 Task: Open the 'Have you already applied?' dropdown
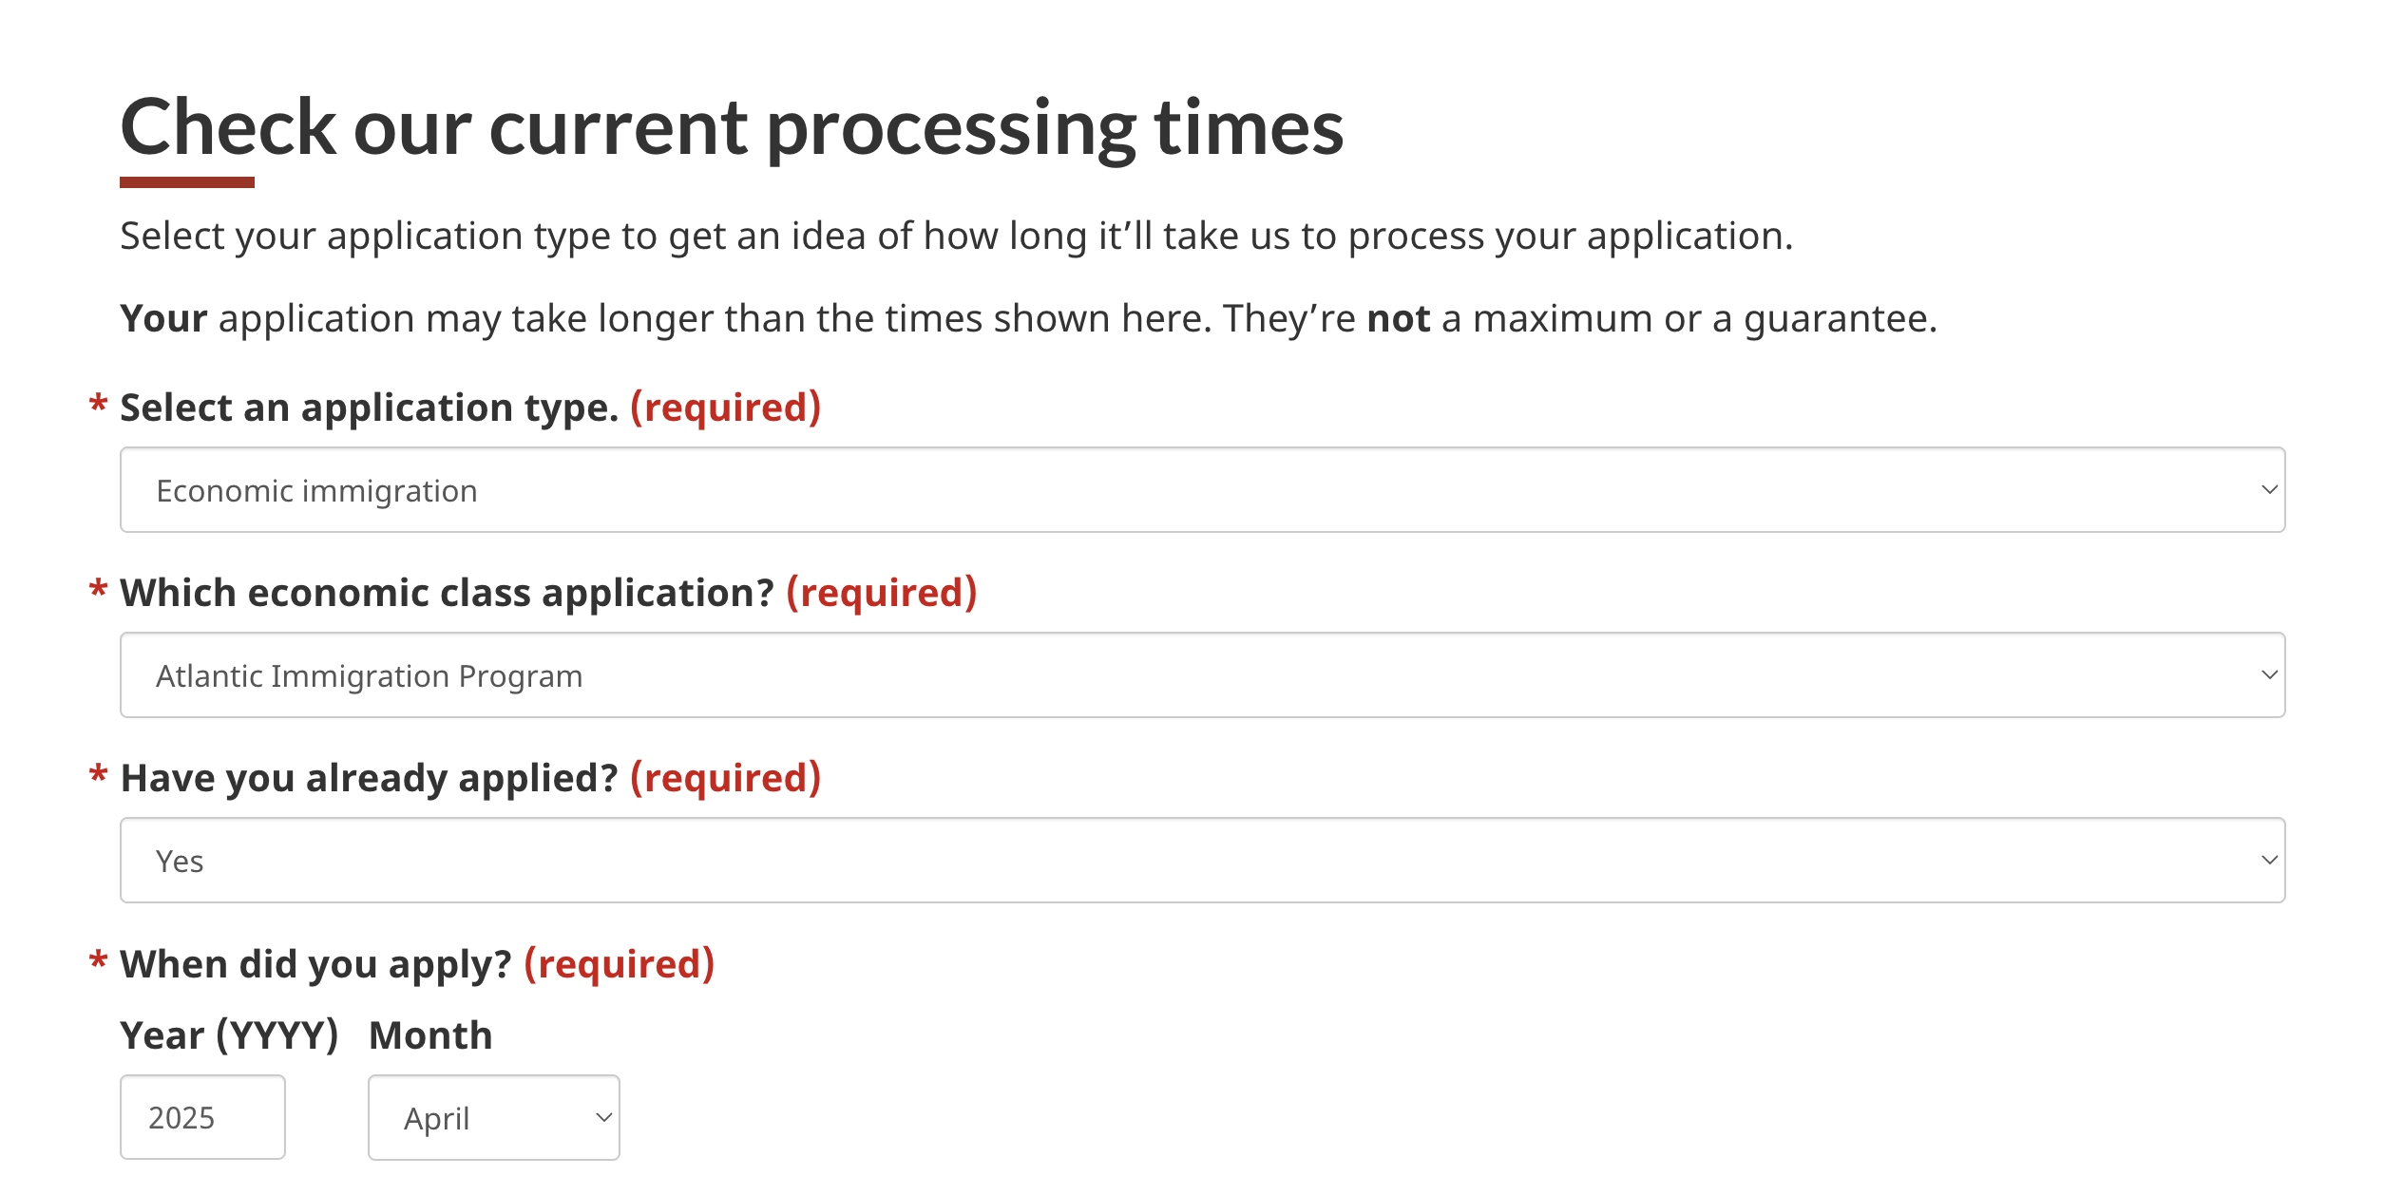[1202, 860]
